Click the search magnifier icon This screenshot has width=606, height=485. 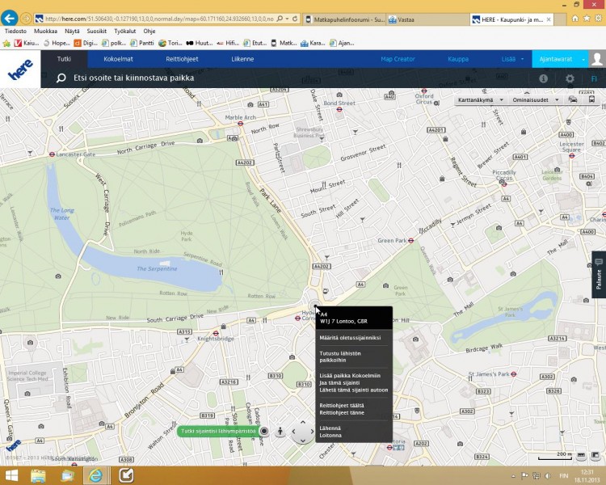(61, 78)
